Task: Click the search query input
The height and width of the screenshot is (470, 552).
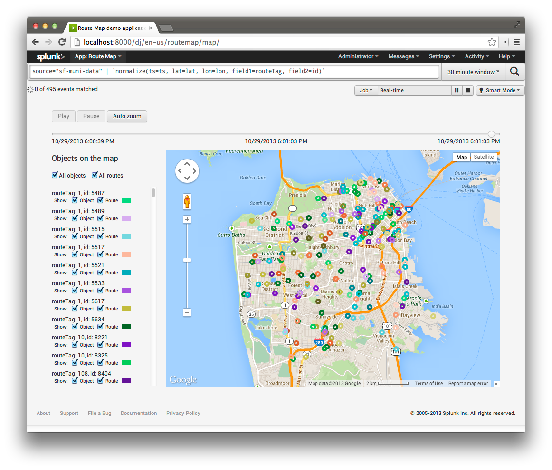Action: tap(234, 71)
